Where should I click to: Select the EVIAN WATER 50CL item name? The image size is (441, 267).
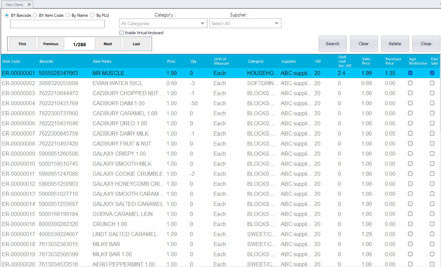point(117,83)
